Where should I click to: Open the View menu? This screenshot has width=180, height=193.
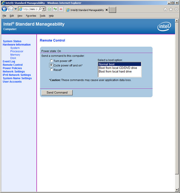pyautogui.click(x=20, y=16)
